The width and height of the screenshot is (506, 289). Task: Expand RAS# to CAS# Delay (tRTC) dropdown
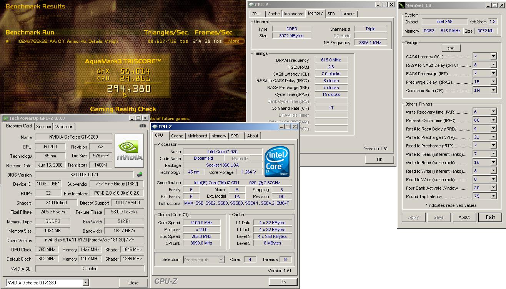pyautogui.click(x=493, y=65)
